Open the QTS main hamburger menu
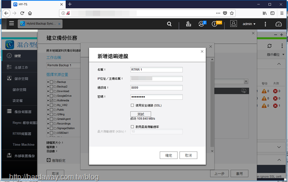288x182 pixels. (x=12, y=23)
